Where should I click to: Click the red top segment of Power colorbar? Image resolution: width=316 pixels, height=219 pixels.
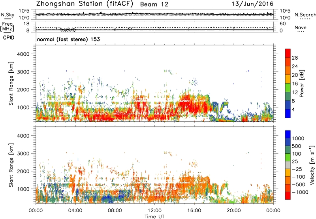[288, 53]
